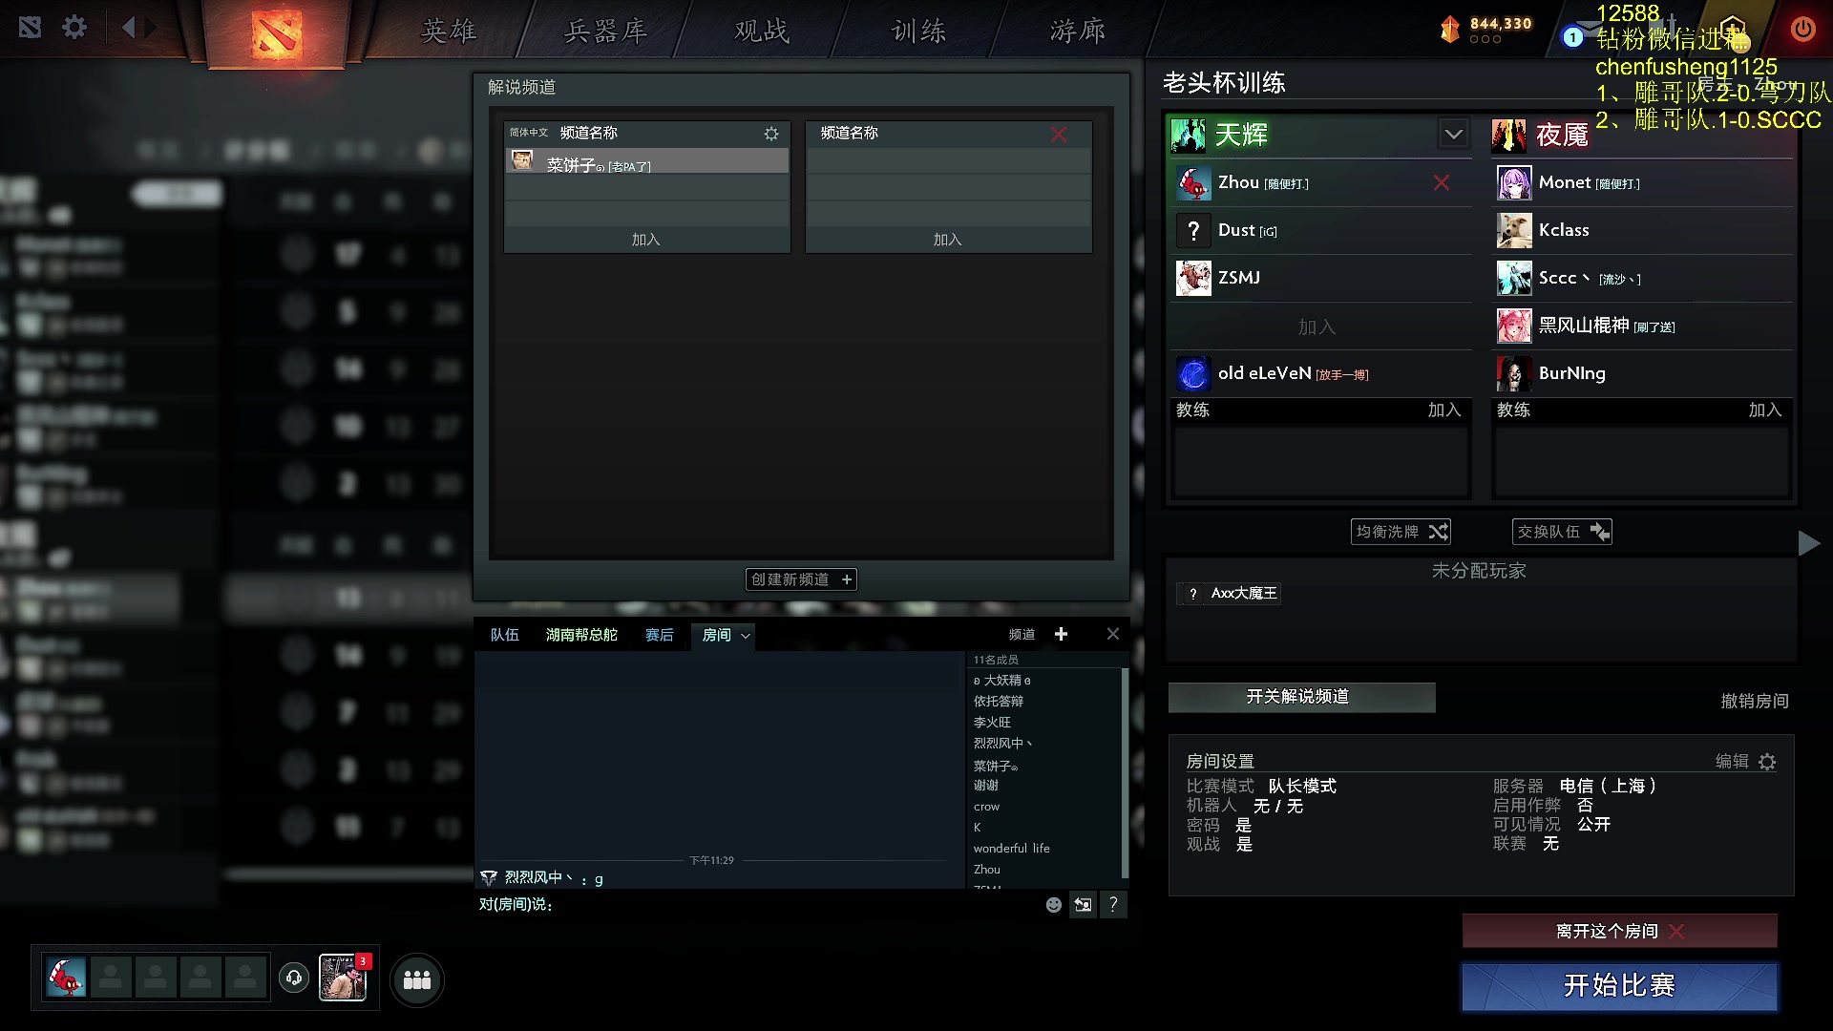Expand the next panel arrow
Screen dimensions: 1833x1031
(x=1808, y=543)
